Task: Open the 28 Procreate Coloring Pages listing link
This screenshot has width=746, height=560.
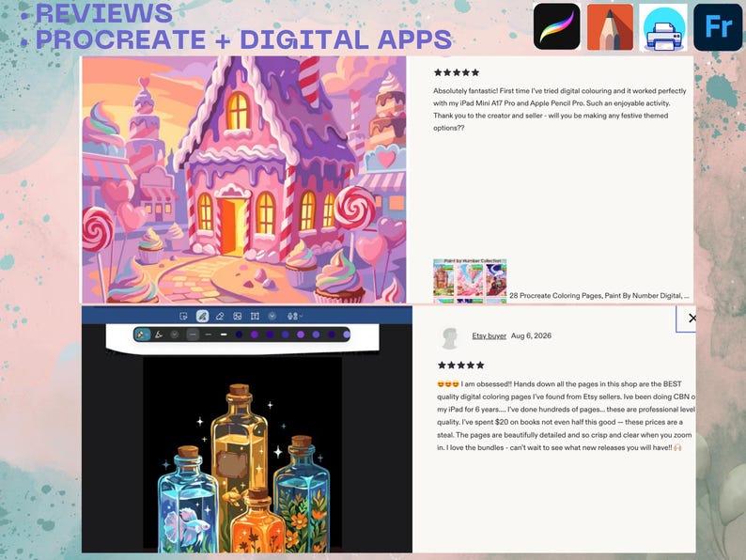Action: coord(599,295)
